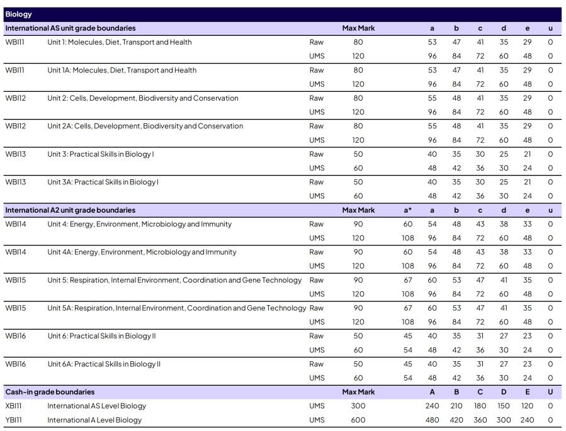Select Unit 5: Respiration, Internal Environment row title

[174, 280]
